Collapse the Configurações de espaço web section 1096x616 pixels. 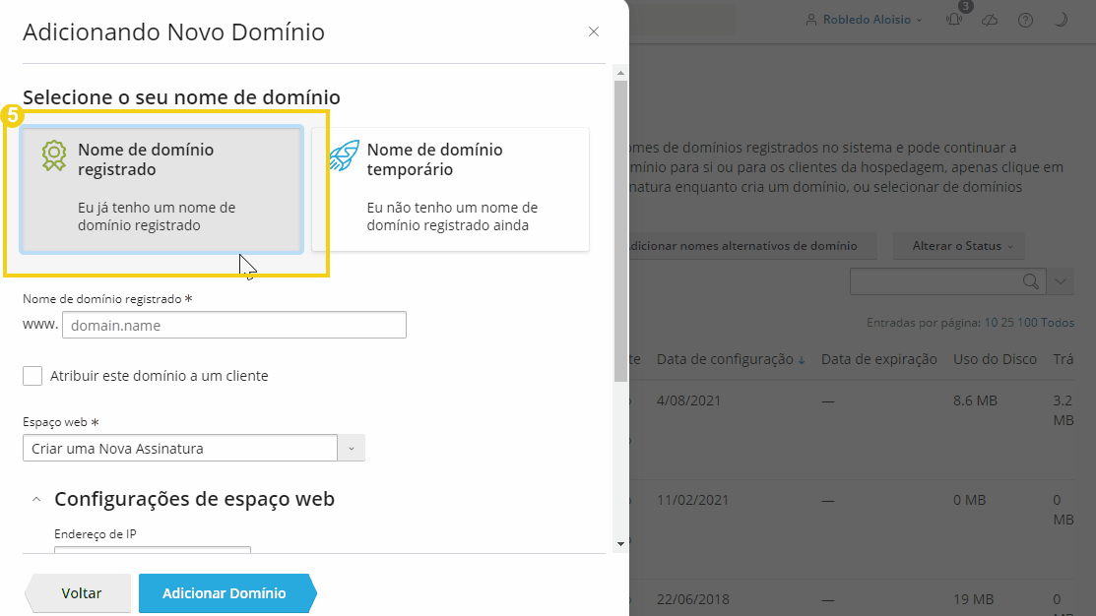36,499
